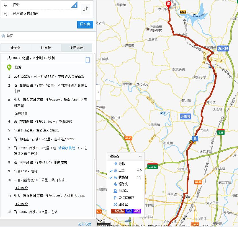Image resolution: width=238 pixels, height=227 pixels.
Task: Collapse the 途经点 panel with the chevron
Action: coord(140,157)
